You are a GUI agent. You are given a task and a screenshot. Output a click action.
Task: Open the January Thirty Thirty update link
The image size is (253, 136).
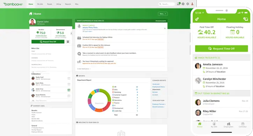(90, 28)
